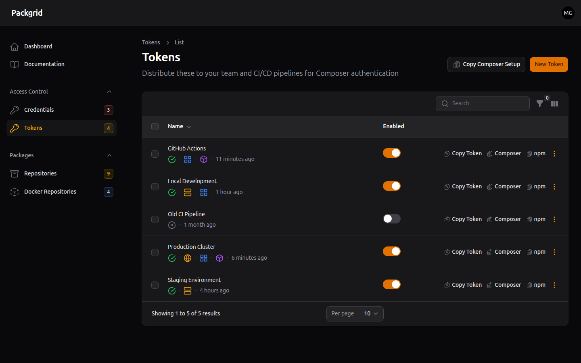Click the column visibility icon beside the filter
581x363 pixels.
click(554, 104)
